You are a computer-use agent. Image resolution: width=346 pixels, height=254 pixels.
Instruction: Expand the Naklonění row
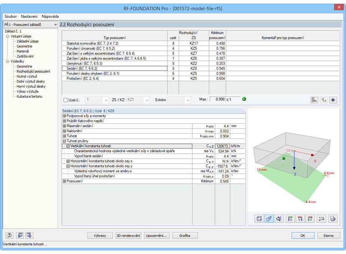(x=64, y=131)
